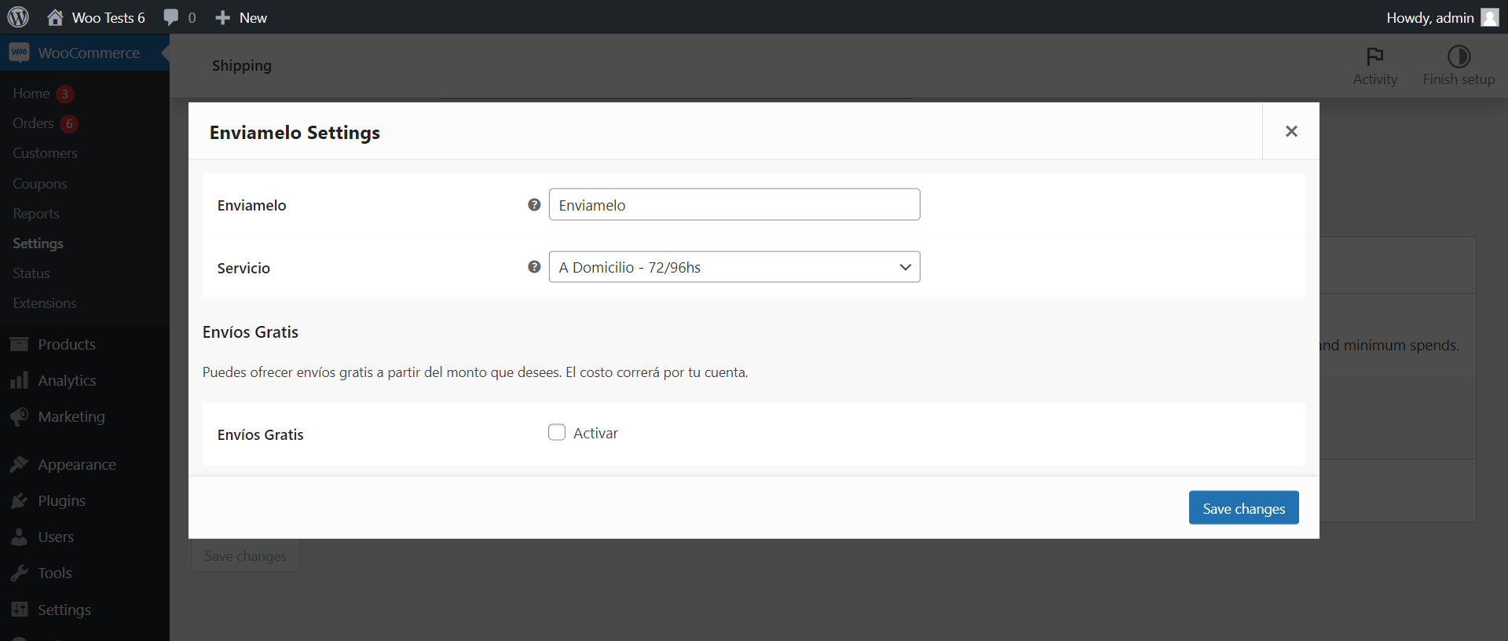Viewport: 1508px width, 641px height.
Task: Click the Analytics bar chart icon
Action: [20, 380]
